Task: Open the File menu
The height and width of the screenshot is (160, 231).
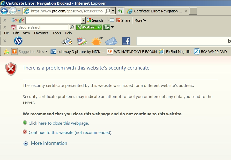Action: (6, 33)
